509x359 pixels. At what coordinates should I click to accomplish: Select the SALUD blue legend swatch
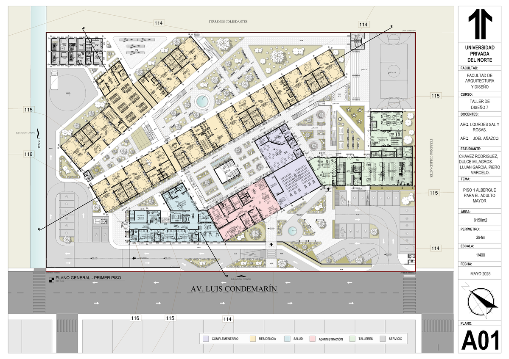[x=288, y=339]
